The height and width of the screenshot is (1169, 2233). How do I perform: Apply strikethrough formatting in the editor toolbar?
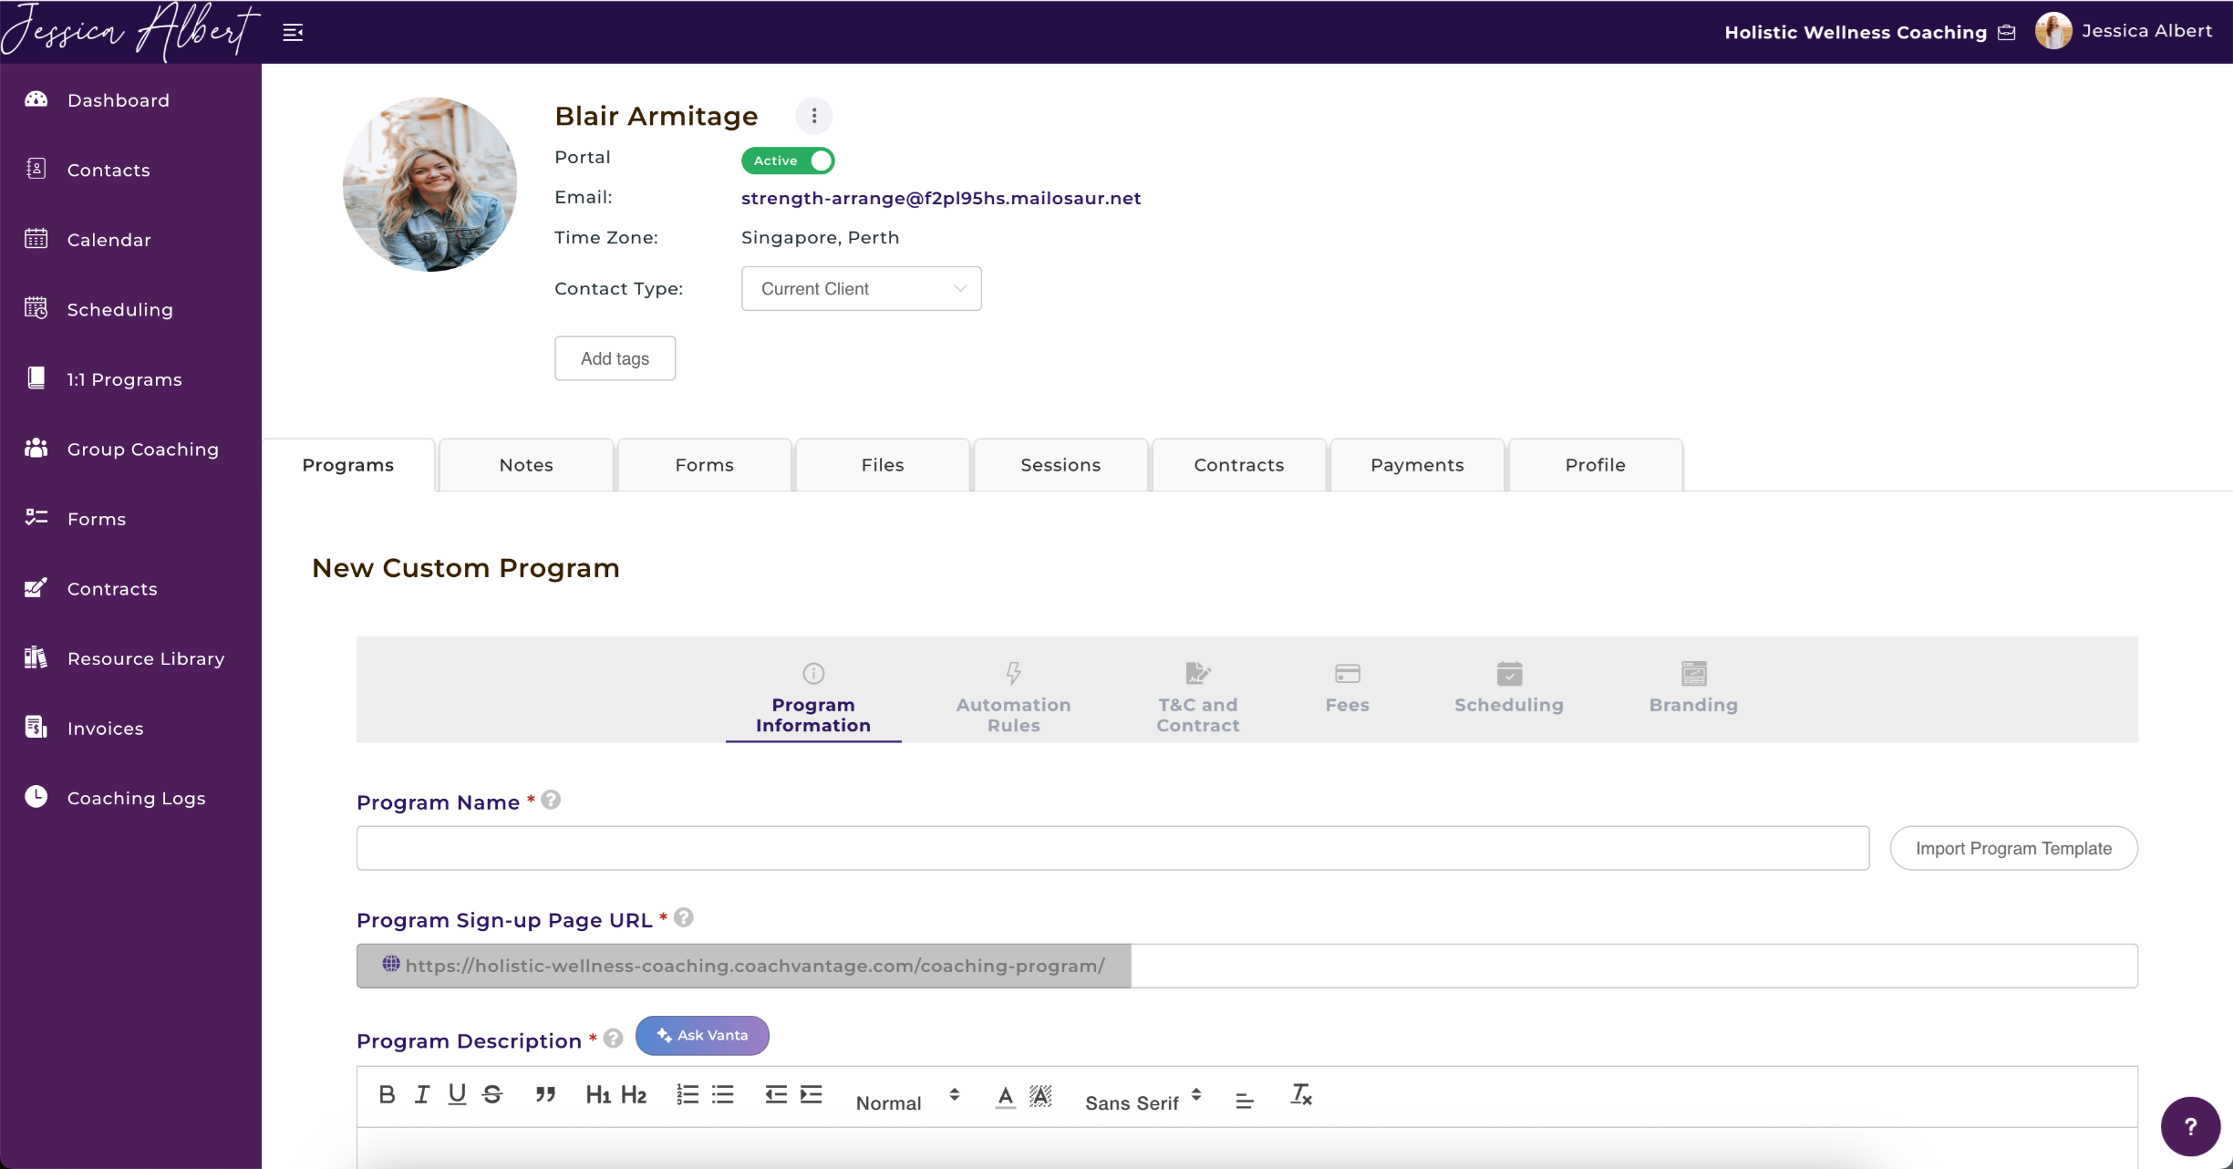click(492, 1094)
